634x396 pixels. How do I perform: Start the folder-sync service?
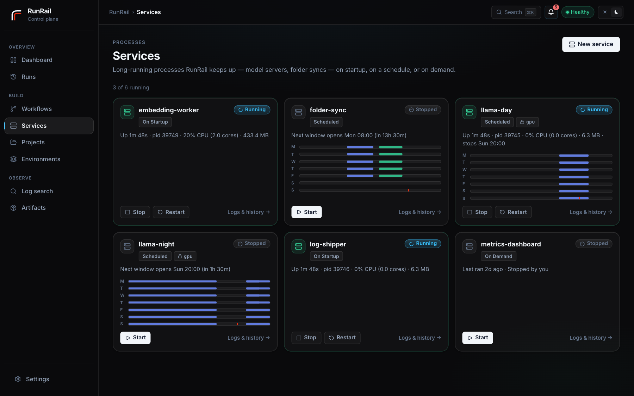[x=306, y=212]
